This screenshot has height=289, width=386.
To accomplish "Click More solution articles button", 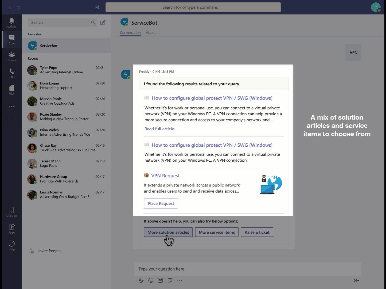I will 168,232.
